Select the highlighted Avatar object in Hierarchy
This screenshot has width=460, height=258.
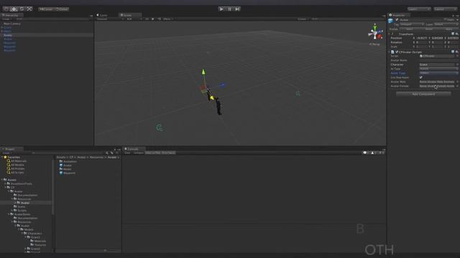point(47,35)
